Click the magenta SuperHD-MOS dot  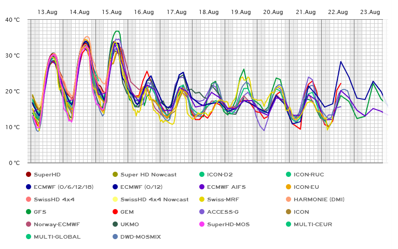pyautogui.click(x=202, y=224)
